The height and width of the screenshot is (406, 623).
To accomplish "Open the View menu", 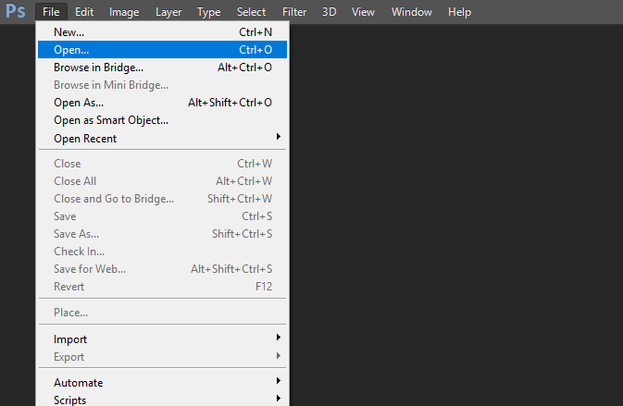I will (363, 12).
